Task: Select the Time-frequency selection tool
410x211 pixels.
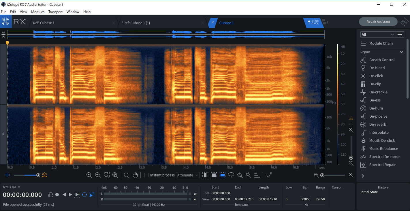Action: (214, 175)
